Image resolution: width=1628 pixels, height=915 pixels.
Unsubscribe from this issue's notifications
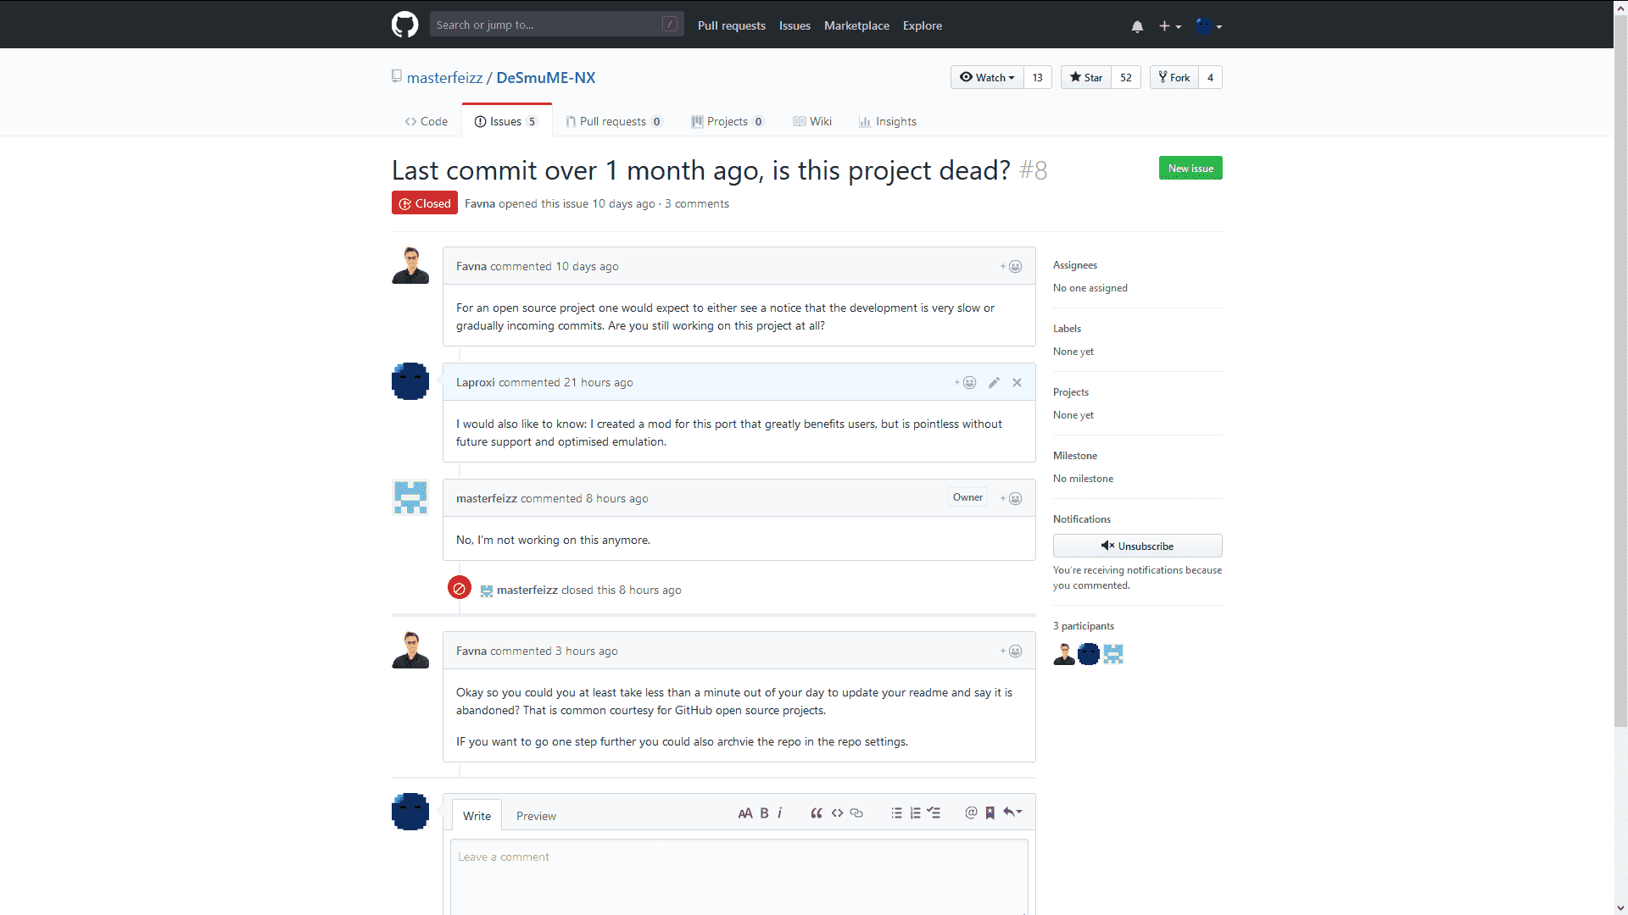point(1138,546)
